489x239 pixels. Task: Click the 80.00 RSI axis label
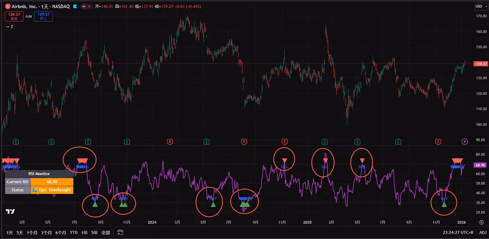(480, 155)
